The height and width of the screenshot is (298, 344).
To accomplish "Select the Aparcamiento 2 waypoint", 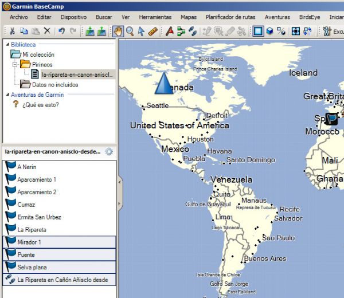I will [x=59, y=192].
